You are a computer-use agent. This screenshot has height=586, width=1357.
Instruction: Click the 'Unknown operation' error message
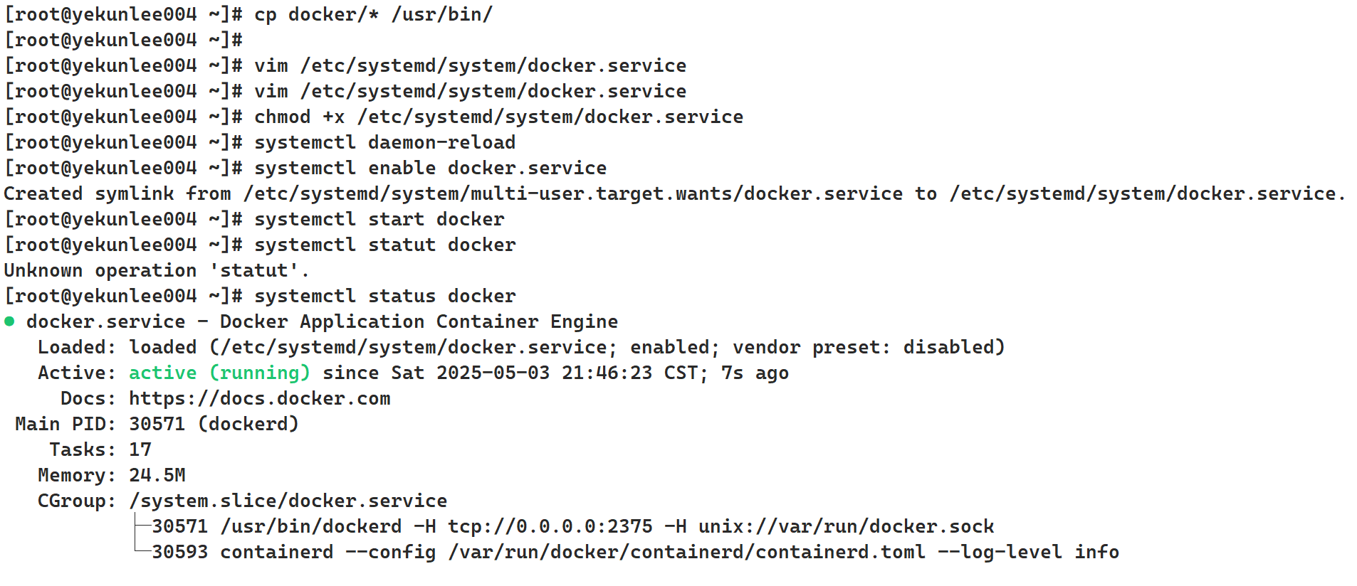coord(157,270)
